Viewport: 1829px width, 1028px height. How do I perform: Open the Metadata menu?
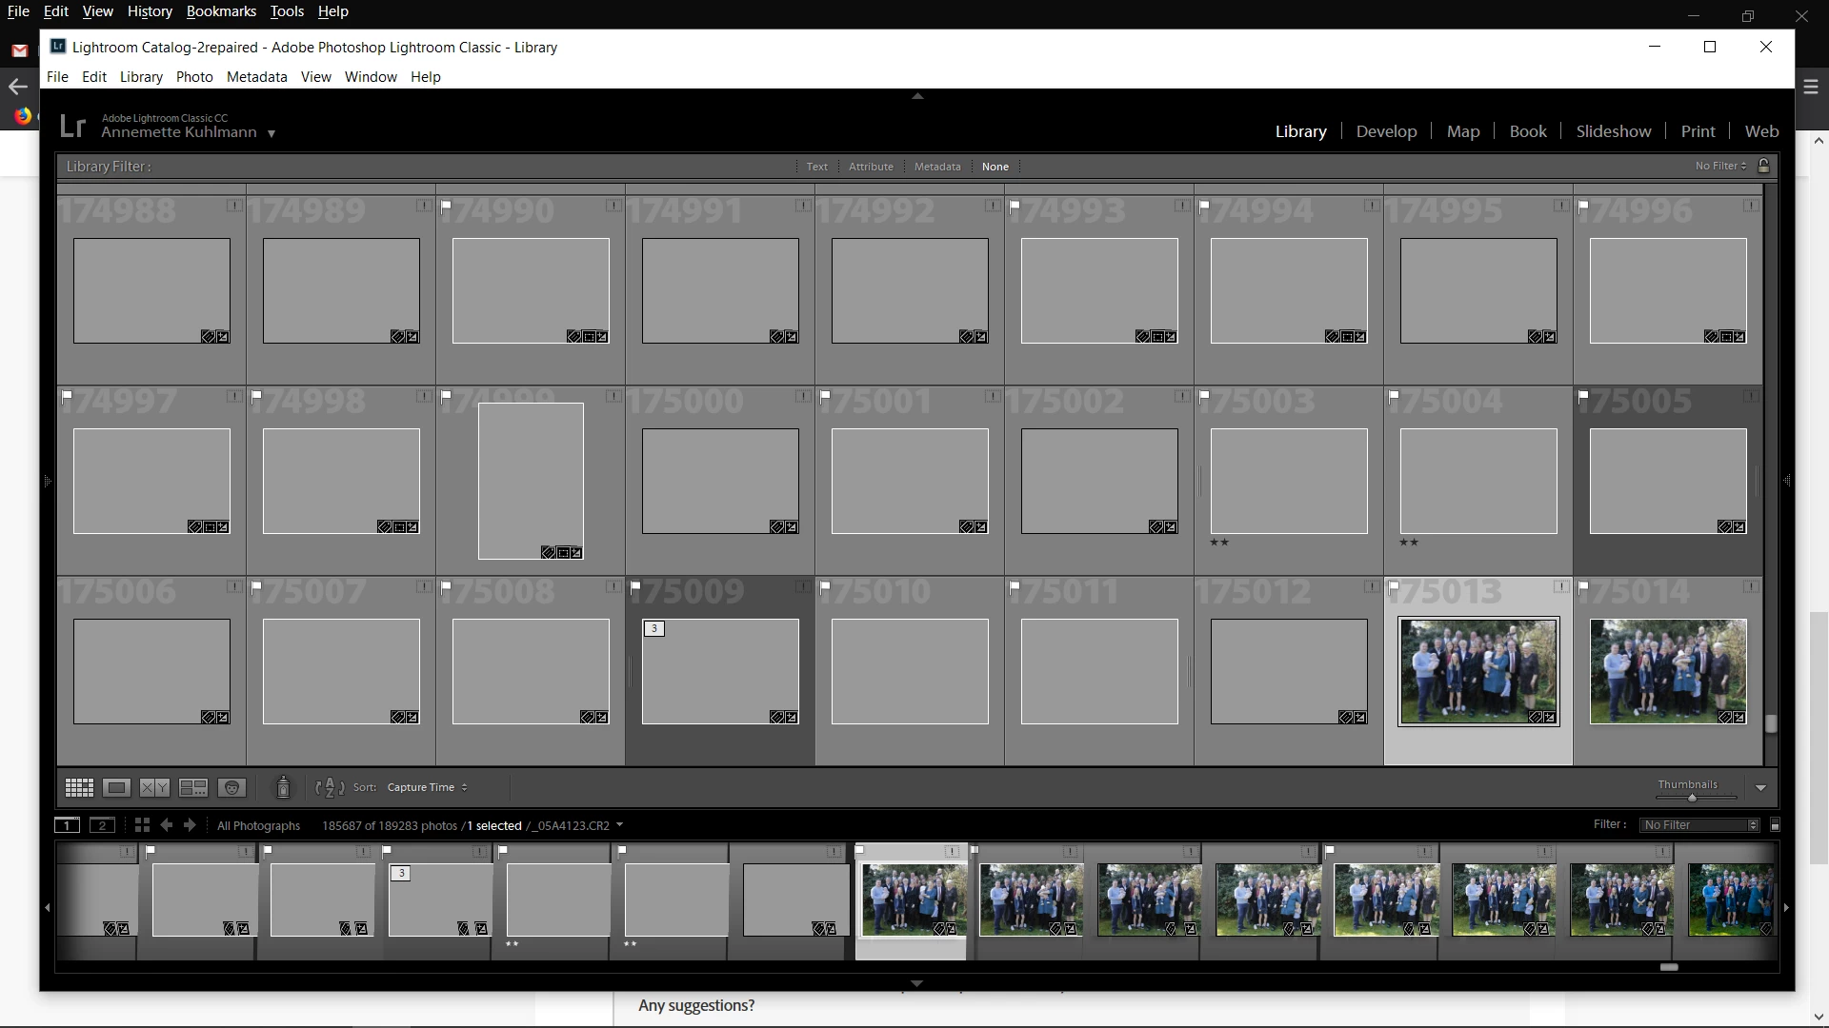pyautogui.click(x=256, y=77)
